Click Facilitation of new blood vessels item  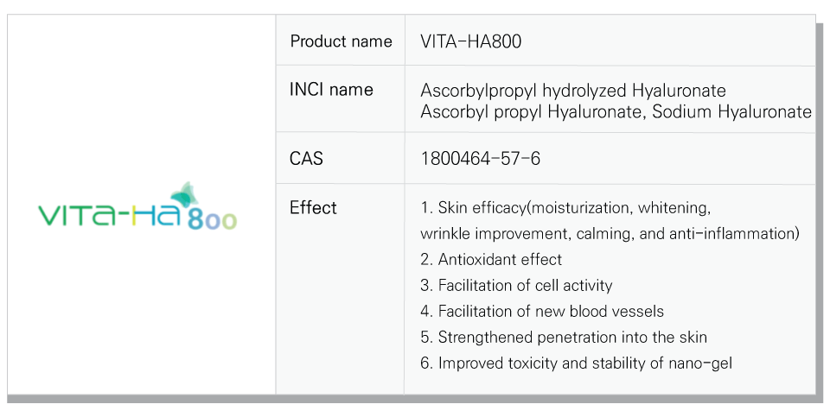(541, 312)
